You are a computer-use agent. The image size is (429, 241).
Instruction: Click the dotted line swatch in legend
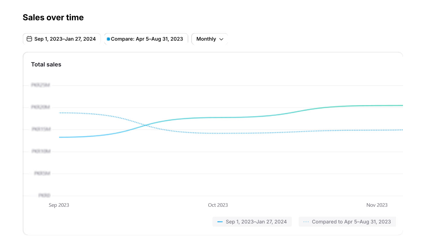306,222
